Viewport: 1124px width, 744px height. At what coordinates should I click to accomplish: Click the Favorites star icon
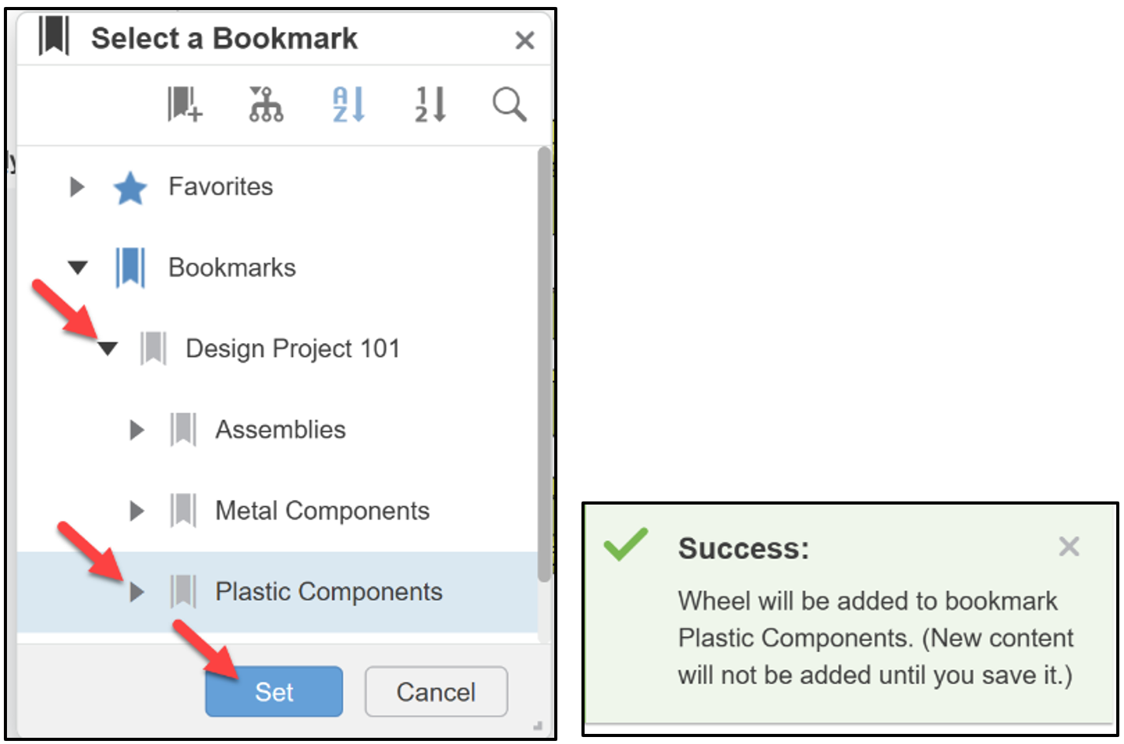coord(130,187)
